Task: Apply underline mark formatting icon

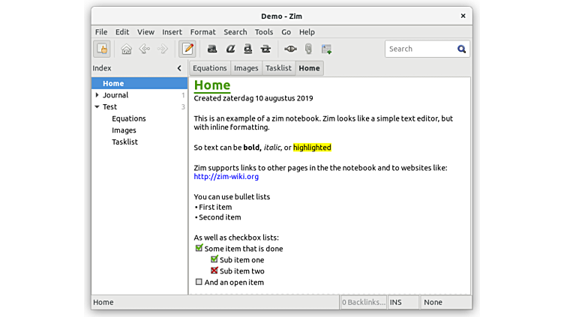Action: pyautogui.click(x=247, y=49)
